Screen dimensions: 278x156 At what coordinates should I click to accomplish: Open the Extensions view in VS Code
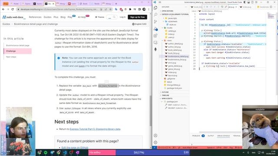tap(156, 36)
